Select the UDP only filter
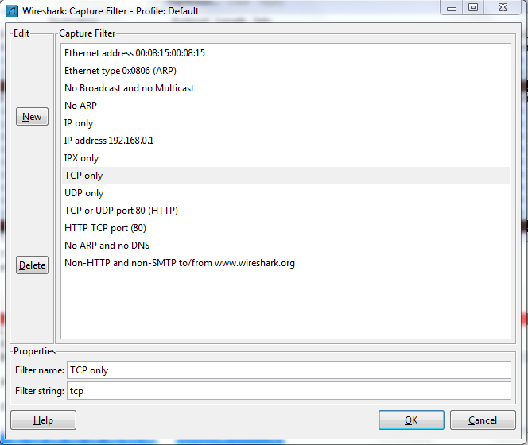 285,193
